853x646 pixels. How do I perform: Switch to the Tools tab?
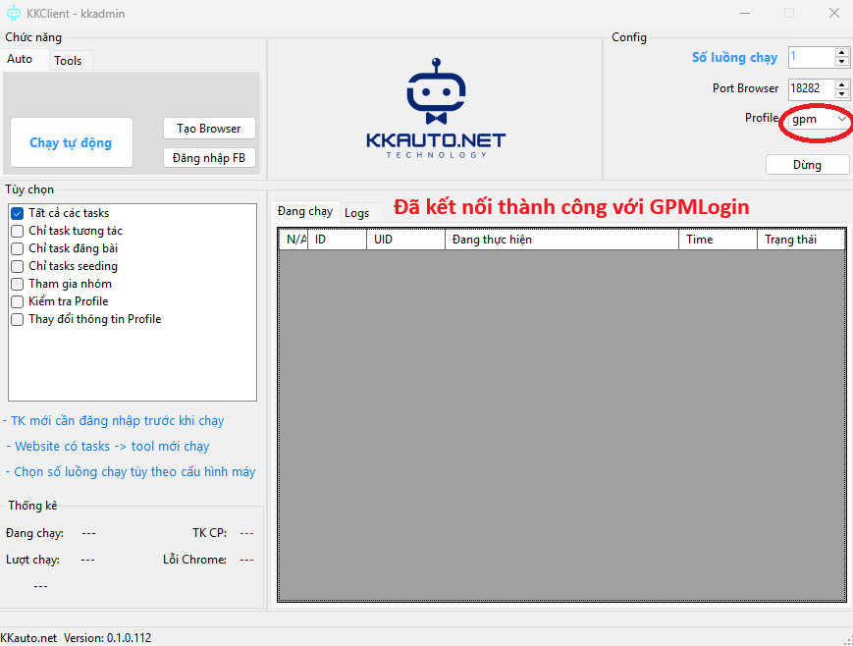pos(68,61)
